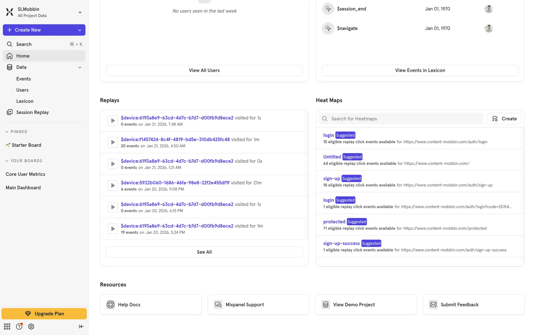Click Create heatmap button
Image resolution: width=536 pixels, height=335 pixels.
tap(504, 119)
